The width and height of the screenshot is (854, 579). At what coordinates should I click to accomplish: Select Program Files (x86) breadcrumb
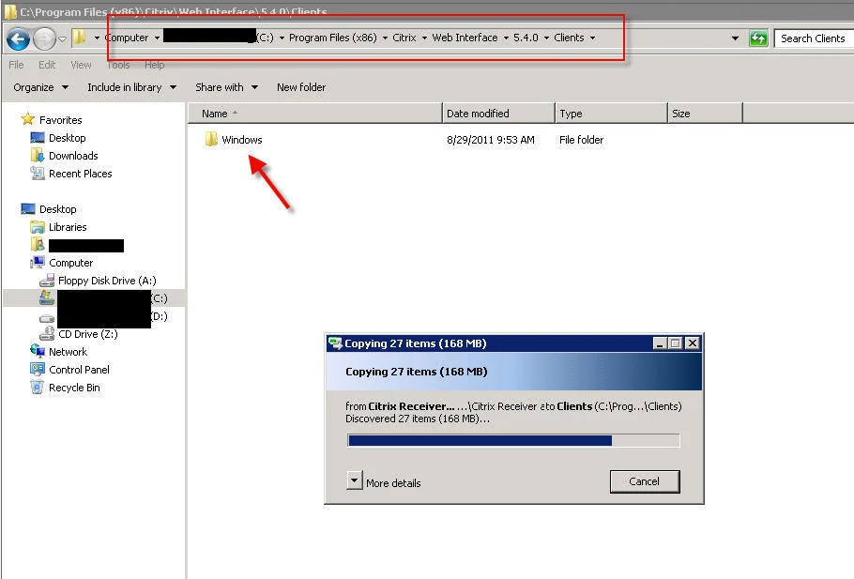[333, 38]
